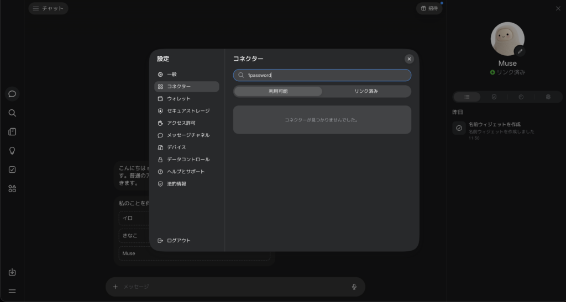Close the right side panel with X
This screenshot has height=302, width=566.
coord(558,8)
